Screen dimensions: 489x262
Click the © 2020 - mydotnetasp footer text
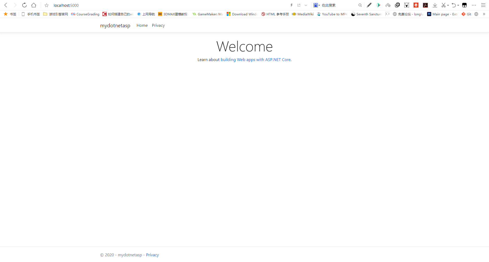[121, 255]
